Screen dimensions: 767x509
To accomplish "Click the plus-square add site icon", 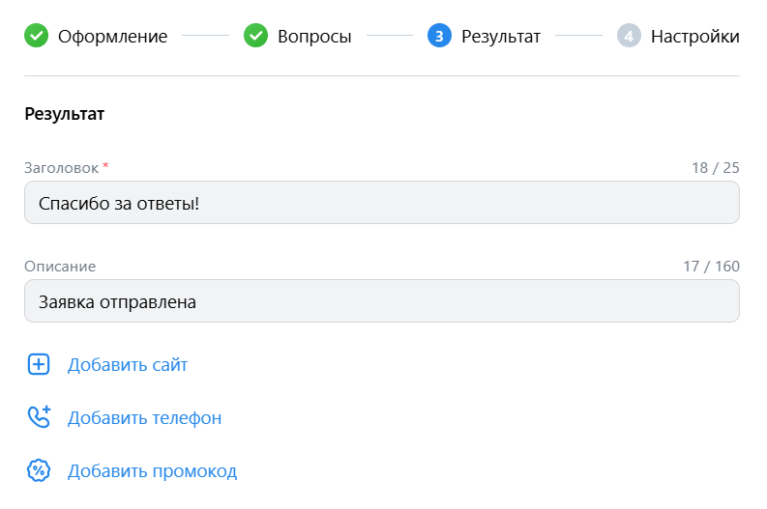I will tap(39, 364).
